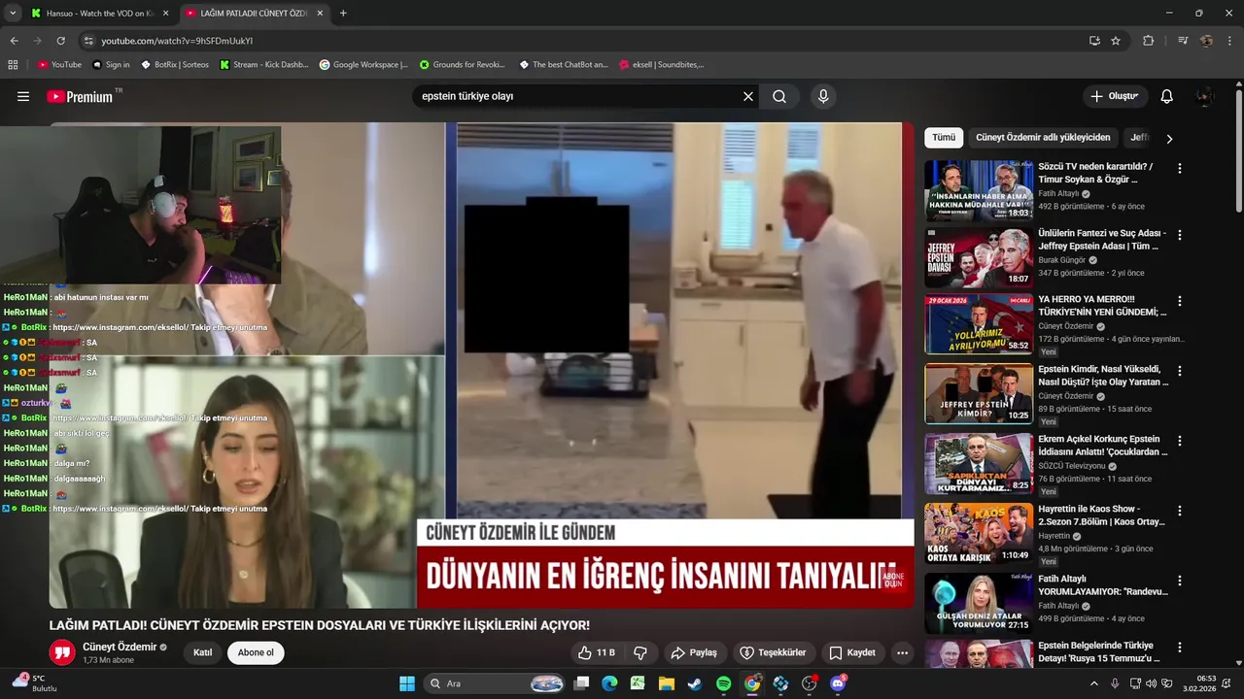Screen dimensions: 1244x699
Task: Open the account avatar menu
Action: 1205,96
